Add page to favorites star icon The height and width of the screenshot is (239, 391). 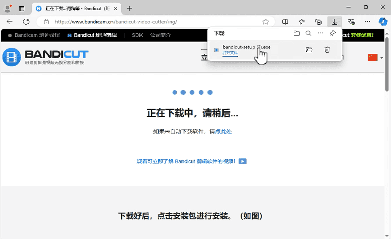coord(266,22)
